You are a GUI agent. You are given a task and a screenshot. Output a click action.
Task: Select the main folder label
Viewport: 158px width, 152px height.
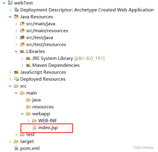point(32,93)
